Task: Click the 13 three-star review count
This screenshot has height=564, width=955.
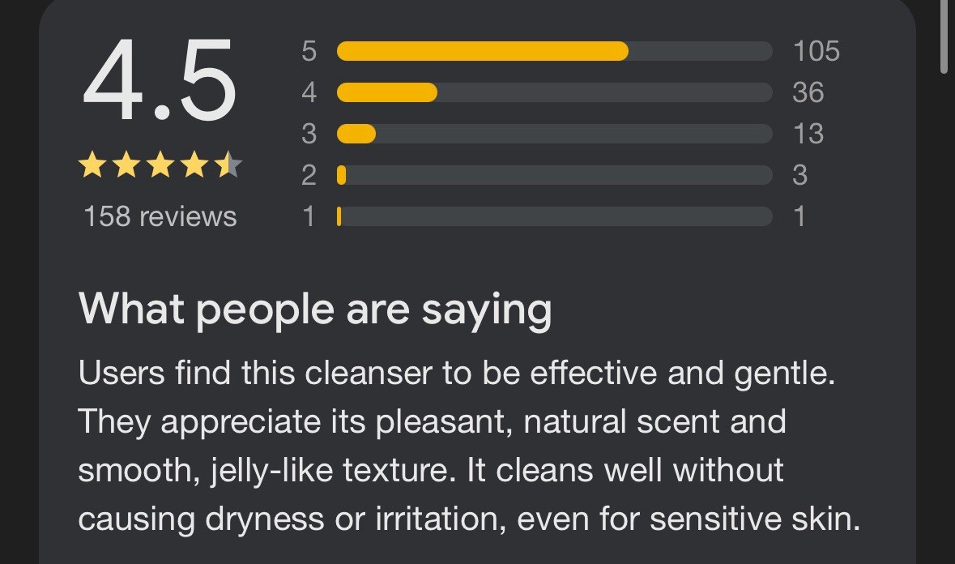Action: click(808, 134)
